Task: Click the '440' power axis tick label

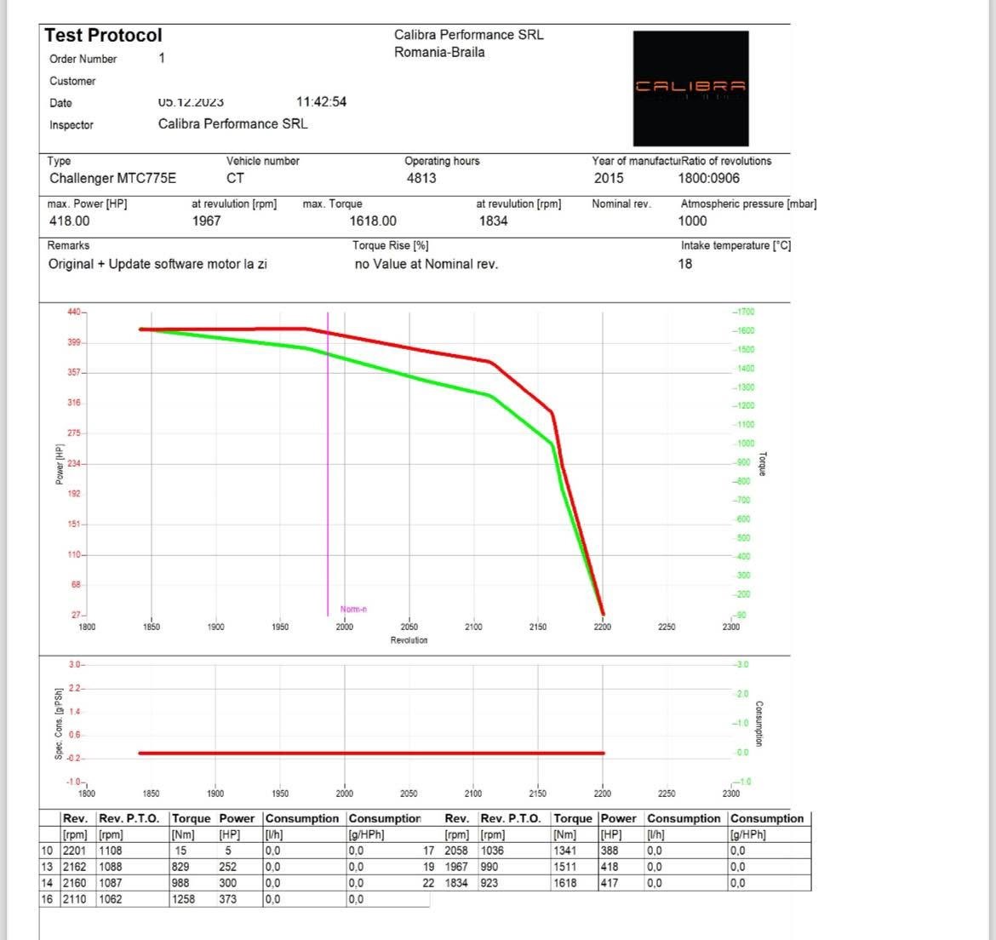Action: (x=74, y=312)
